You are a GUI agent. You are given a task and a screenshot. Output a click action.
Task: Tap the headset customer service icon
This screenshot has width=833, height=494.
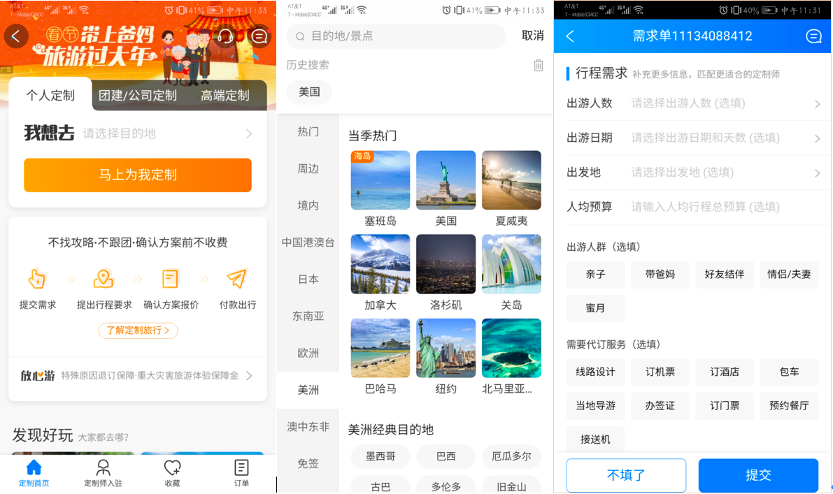225,36
